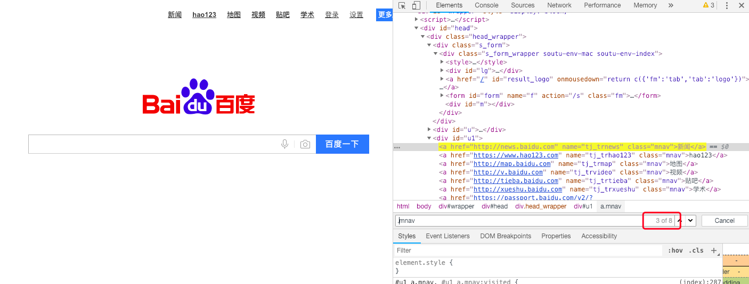This screenshot has width=749, height=284.
Task: Collapse the div id="head" node
Action: pyautogui.click(x=417, y=28)
